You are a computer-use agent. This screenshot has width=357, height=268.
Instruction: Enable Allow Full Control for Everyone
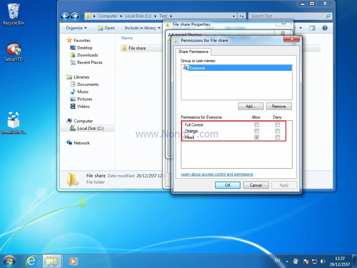(x=257, y=125)
